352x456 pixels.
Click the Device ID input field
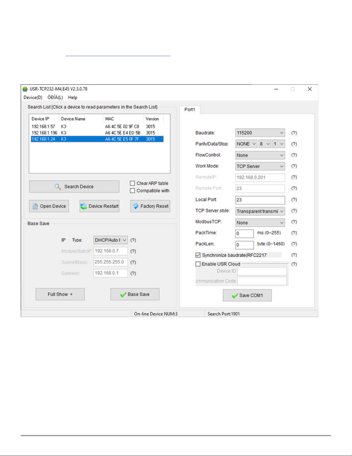[x=262, y=271]
